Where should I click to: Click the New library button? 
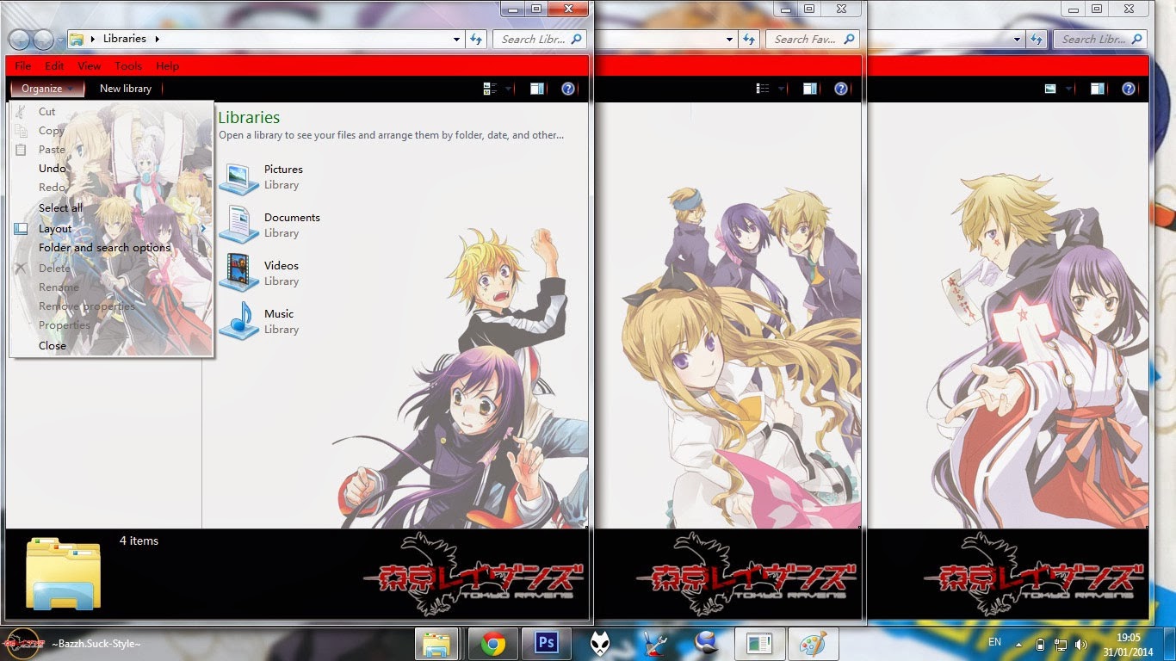[126, 89]
